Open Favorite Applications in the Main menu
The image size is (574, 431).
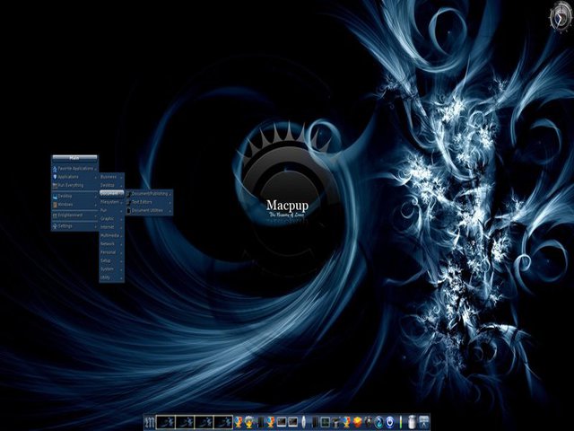(x=74, y=168)
